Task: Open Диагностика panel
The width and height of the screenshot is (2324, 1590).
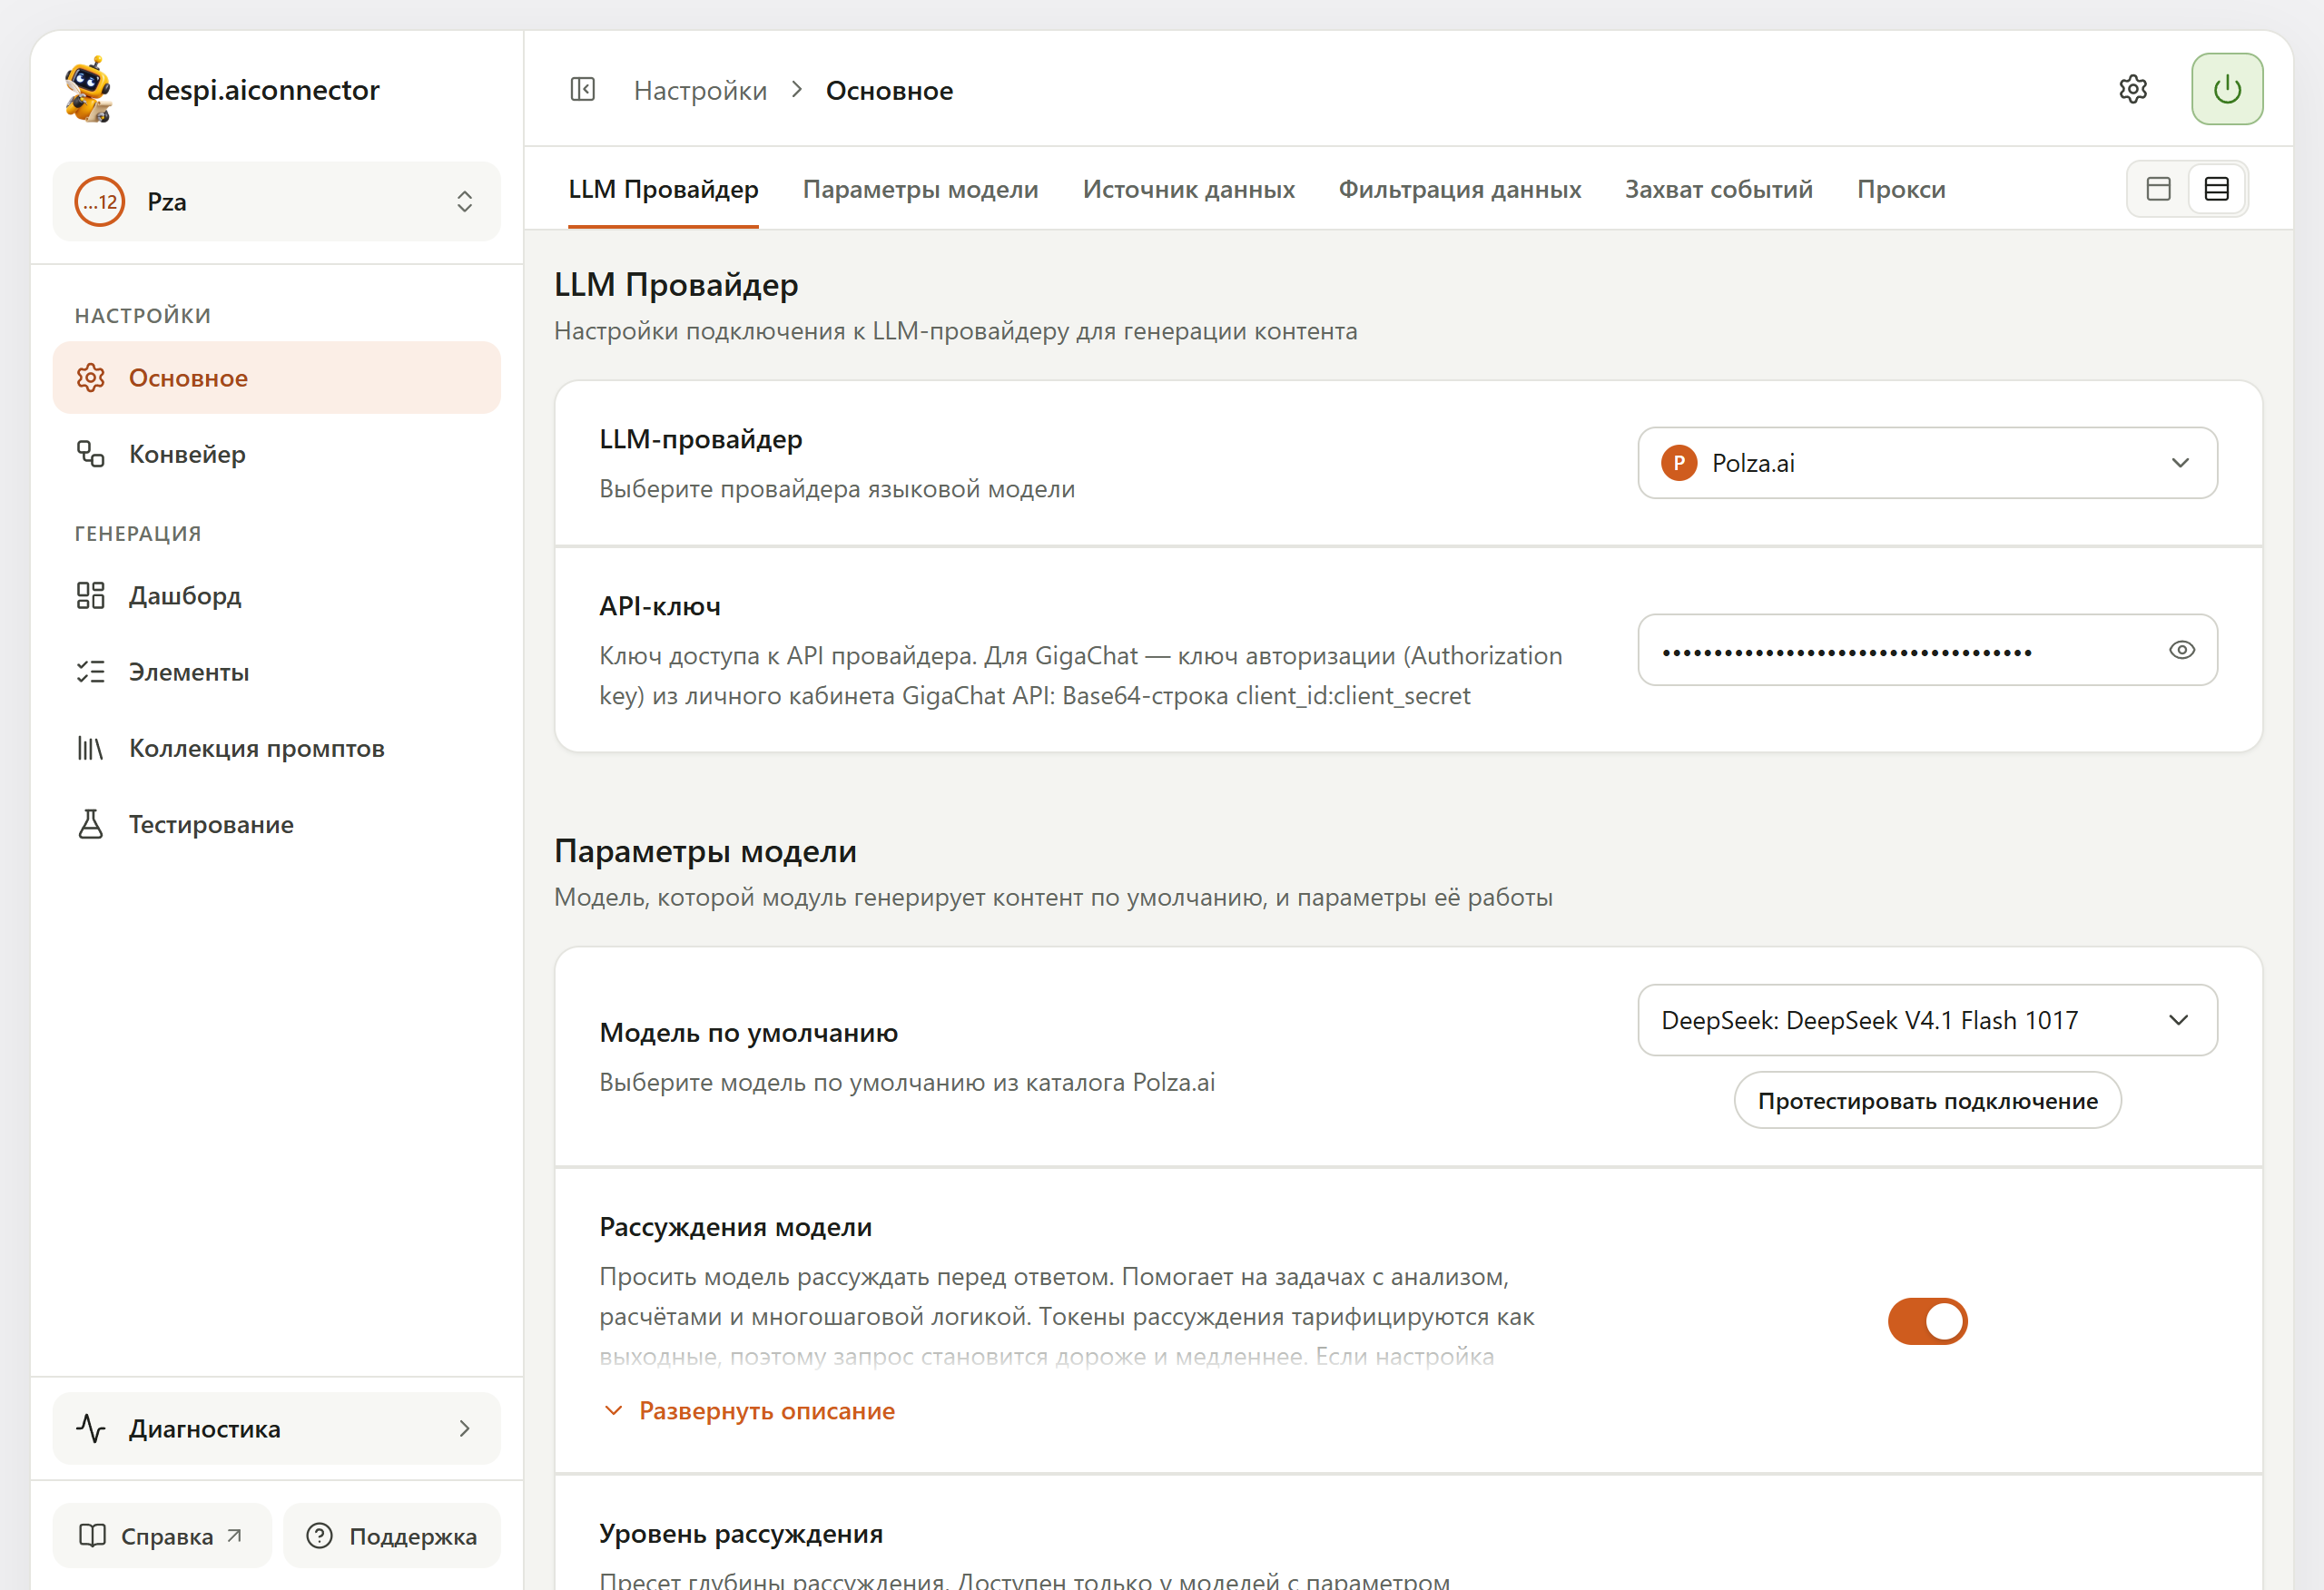Action: pyautogui.click(x=276, y=1428)
